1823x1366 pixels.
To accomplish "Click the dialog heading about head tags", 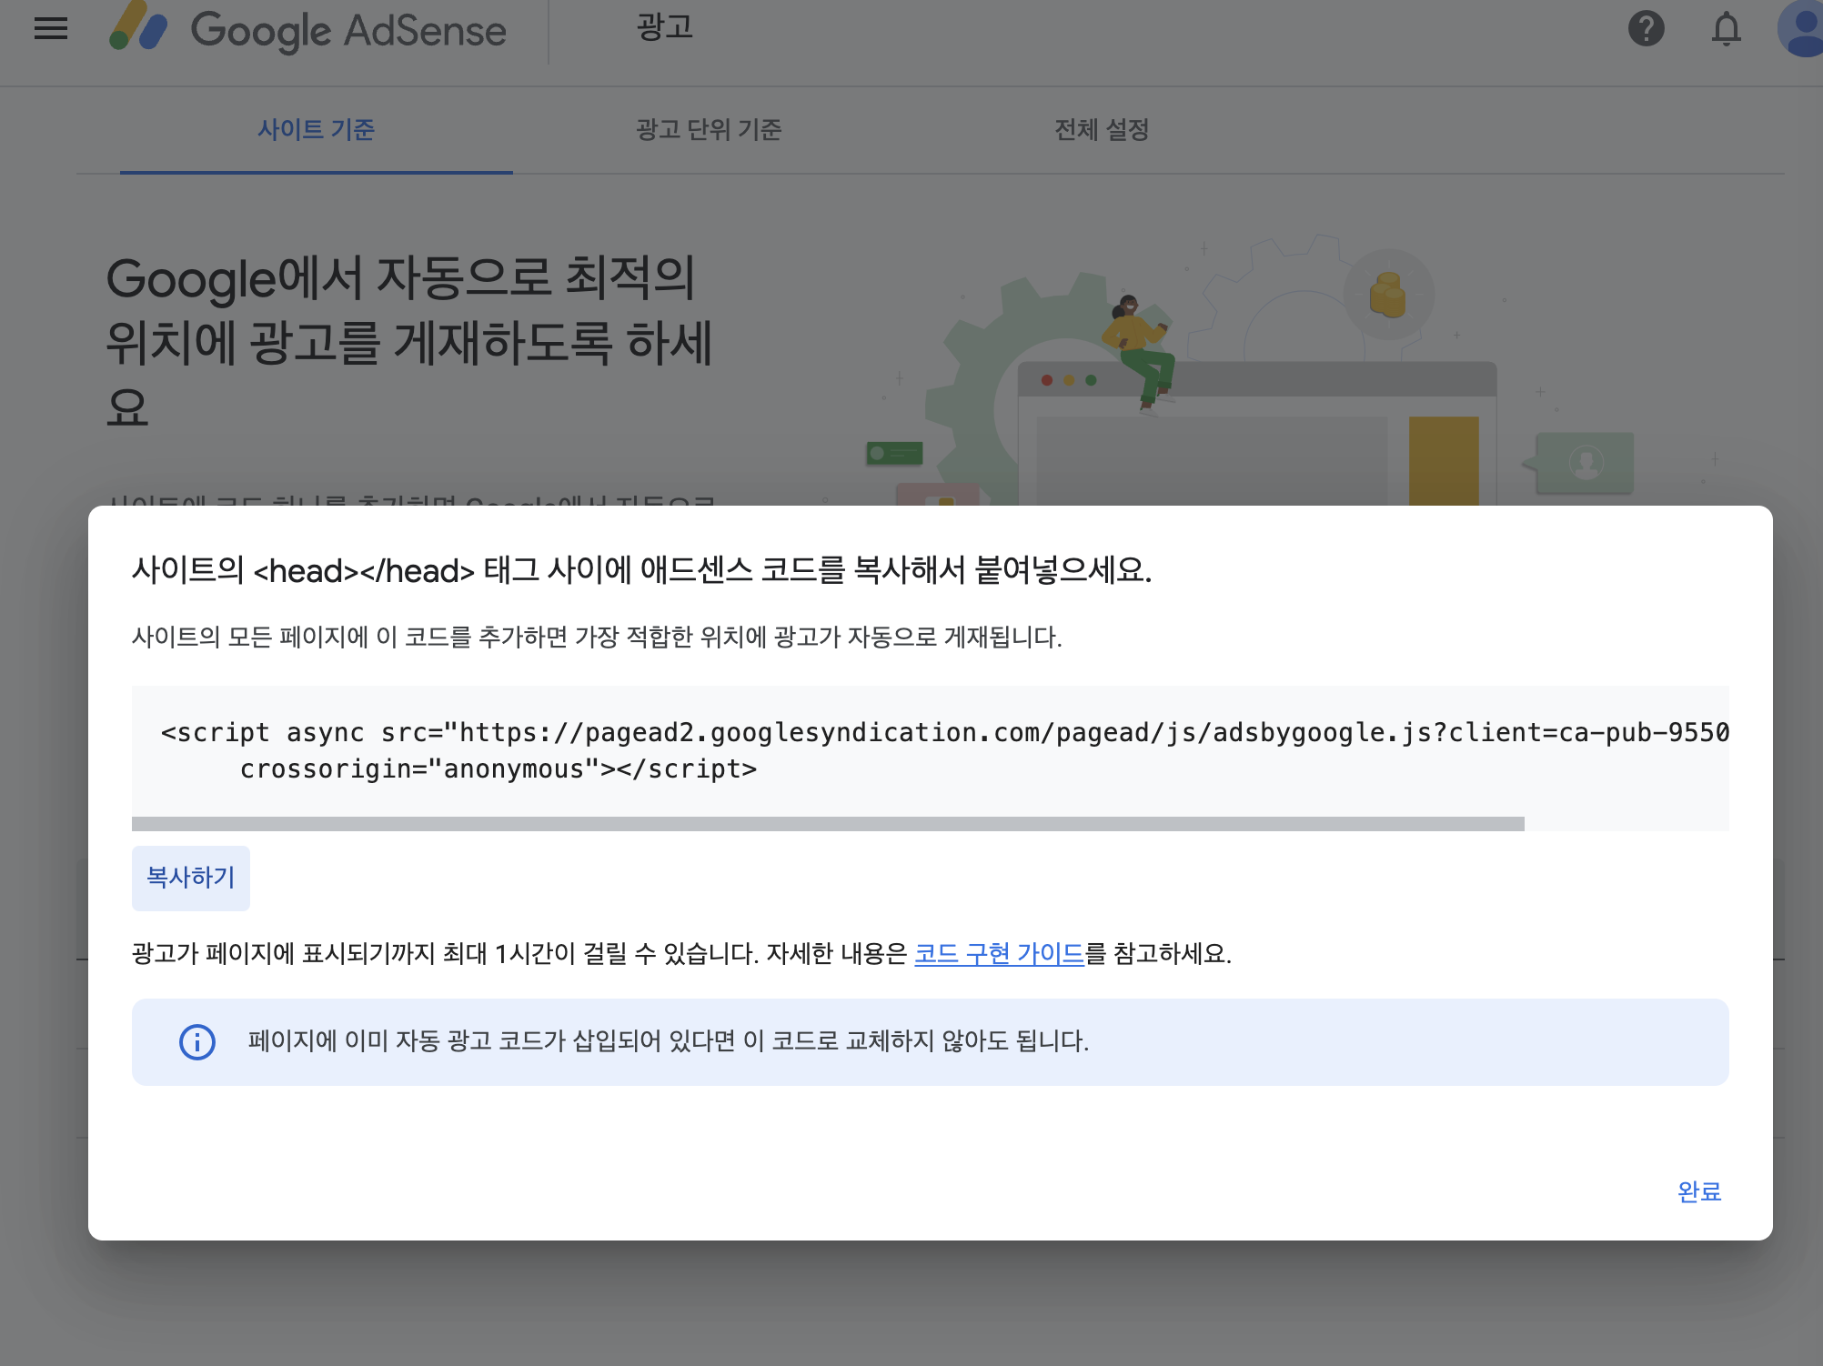I will coord(642,571).
